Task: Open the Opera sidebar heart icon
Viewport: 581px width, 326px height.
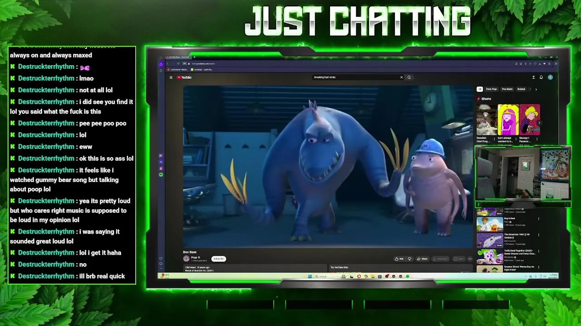Action: pos(161,259)
